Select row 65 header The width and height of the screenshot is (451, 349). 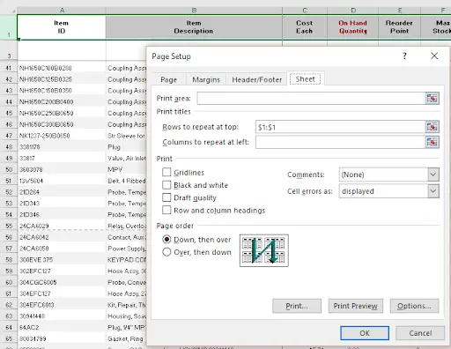(x=9, y=338)
